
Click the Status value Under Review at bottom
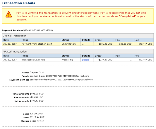coord(37,121)
